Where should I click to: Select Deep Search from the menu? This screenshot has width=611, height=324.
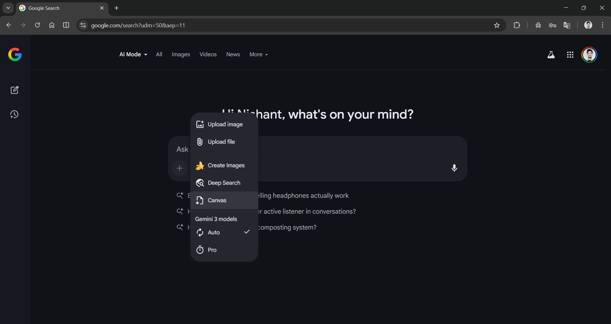pyautogui.click(x=224, y=183)
